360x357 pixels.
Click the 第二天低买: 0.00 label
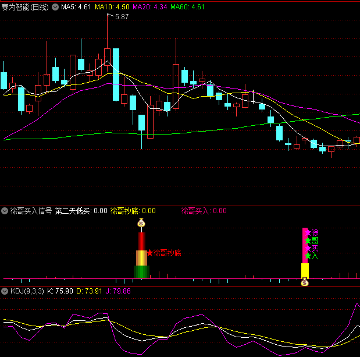[81, 211]
